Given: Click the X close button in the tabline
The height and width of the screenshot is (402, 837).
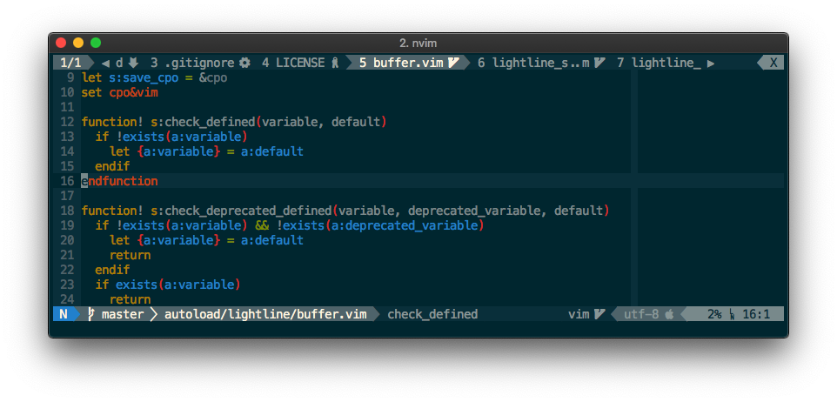Looking at the screenshot, I should coord(773,63).
